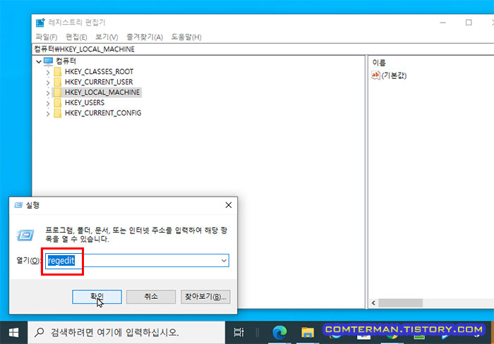The image size is (494, 344).
Task: Select HKEY_CURRENT_CONFIG key label
Action: tap(103, 113)
